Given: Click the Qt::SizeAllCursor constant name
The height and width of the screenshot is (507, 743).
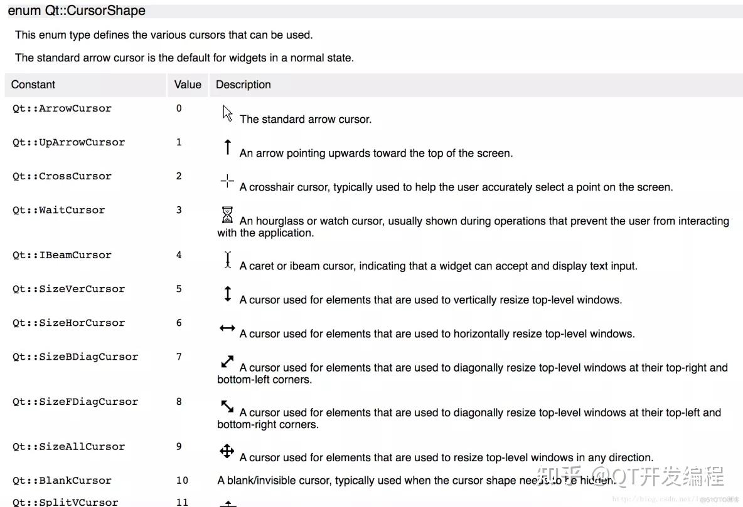Looking at the screenshot, I should pyautogui.click(x=69, y=447).
